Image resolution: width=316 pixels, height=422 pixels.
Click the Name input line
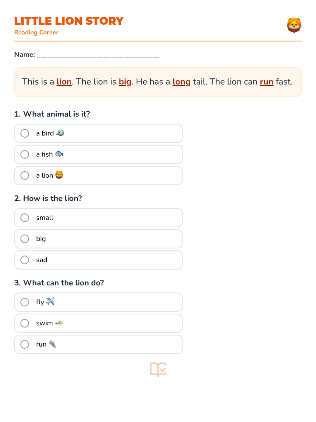pos(98,55)
